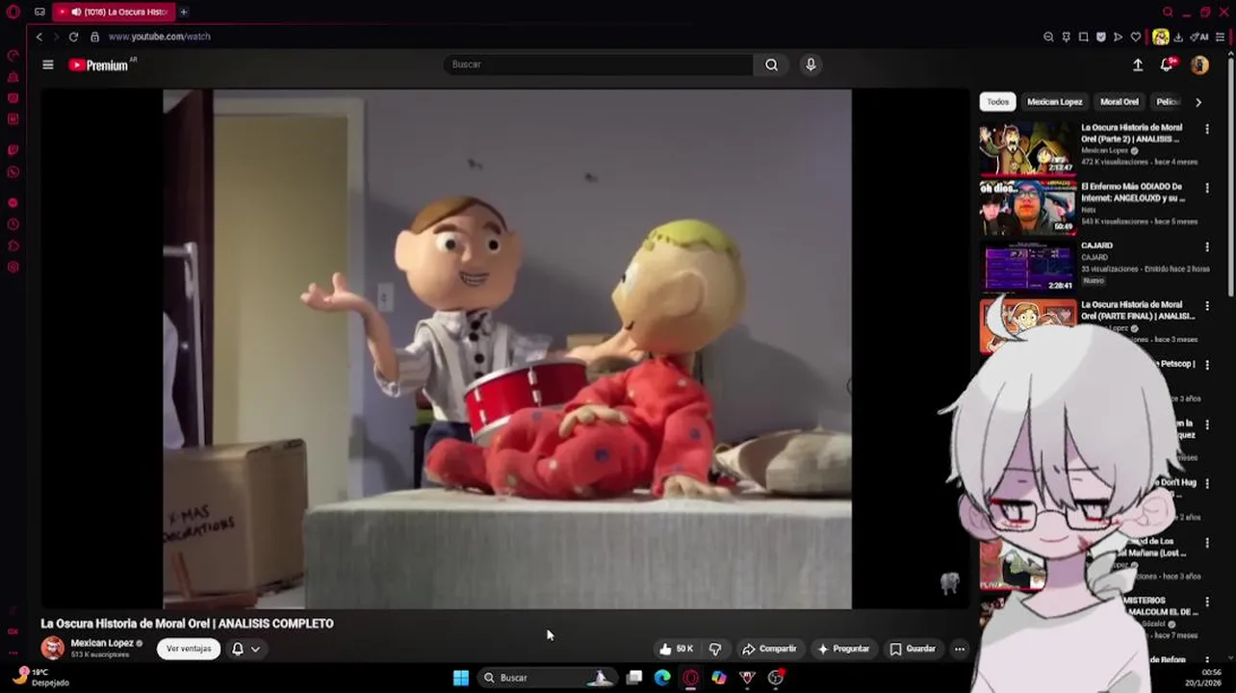Open the ad blocker shield icon
This screenshot has height=693, width=1236.
[1100, 37]
